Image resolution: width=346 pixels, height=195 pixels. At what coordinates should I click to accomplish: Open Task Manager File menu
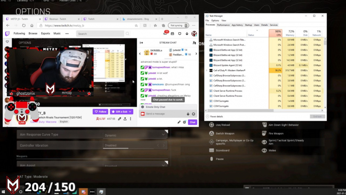click(207, 21)
